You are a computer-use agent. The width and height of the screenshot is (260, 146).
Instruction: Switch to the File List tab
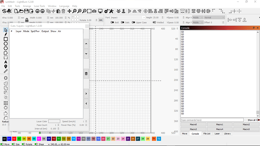pos(207,134)
